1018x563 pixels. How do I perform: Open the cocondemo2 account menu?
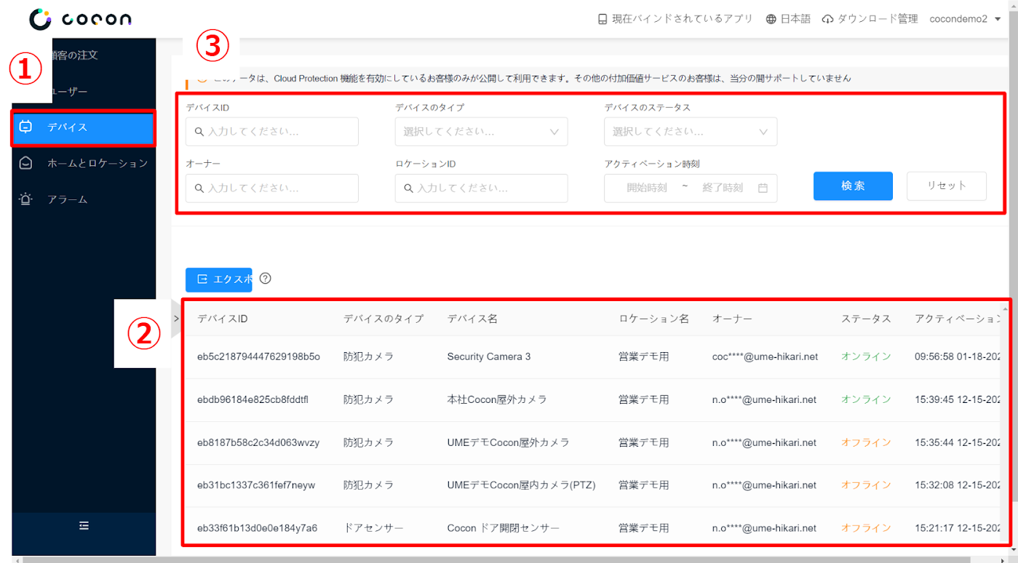pyautogui.click(x=965, y=19)
